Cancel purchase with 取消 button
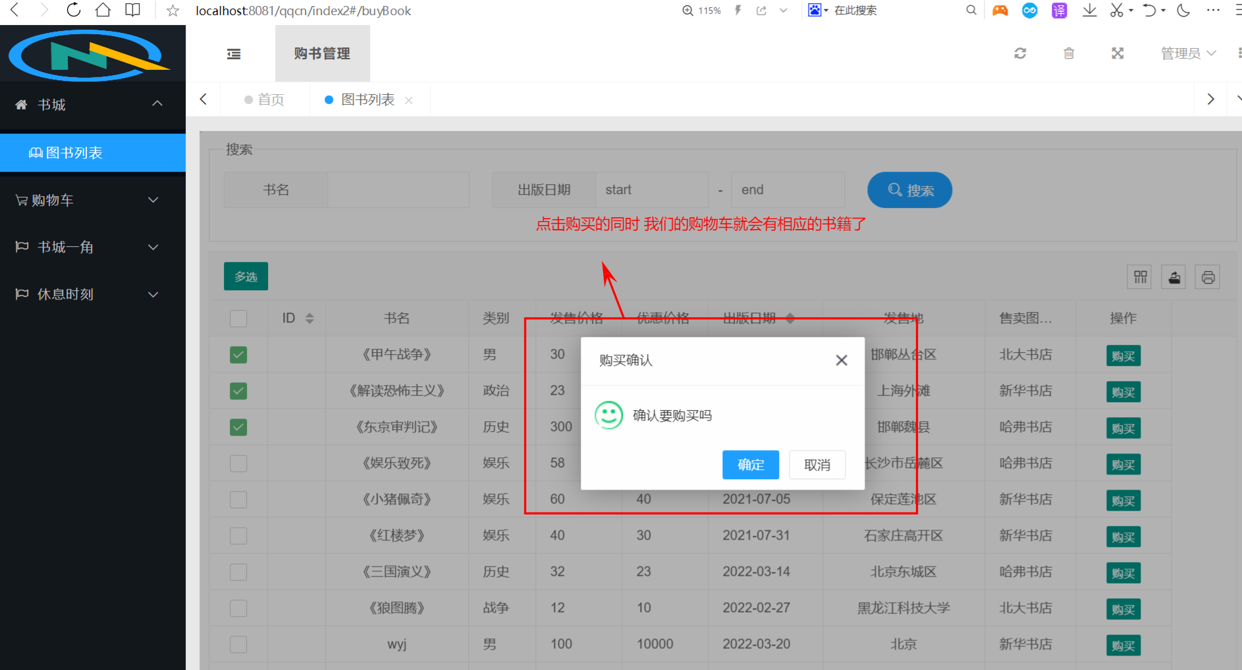Screen dimensions: 1242x670 (817, 465)
